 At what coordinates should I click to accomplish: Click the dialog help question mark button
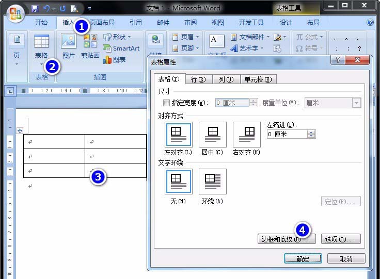point(338,60)
